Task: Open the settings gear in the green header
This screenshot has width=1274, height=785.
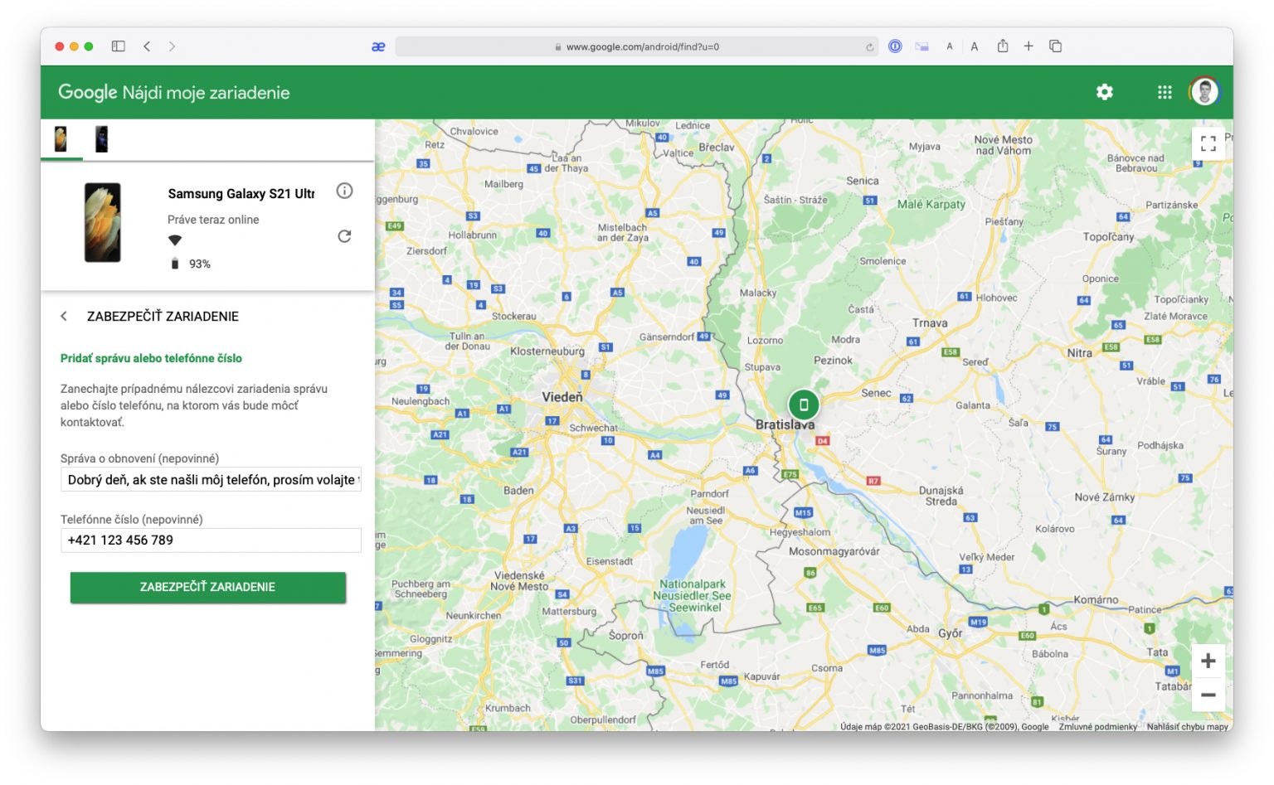Action: (x=1105, y=92)
